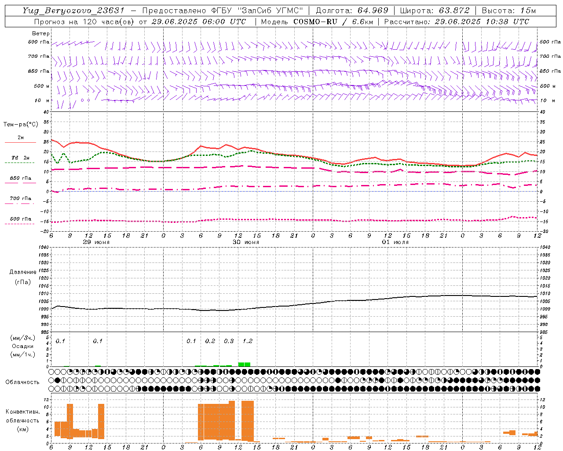Image resolution: width=563 pixels, height=451 pixels.
Task: Click the "Высота: 15м" header field
Action: tap(509, 11)
